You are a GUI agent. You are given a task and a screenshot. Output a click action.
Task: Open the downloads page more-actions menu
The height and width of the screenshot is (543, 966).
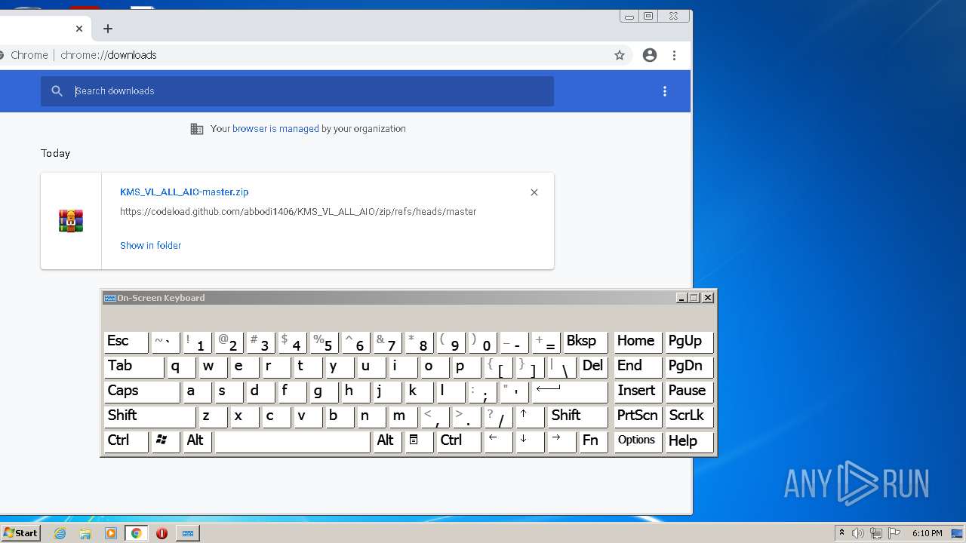tap(665, 91)
